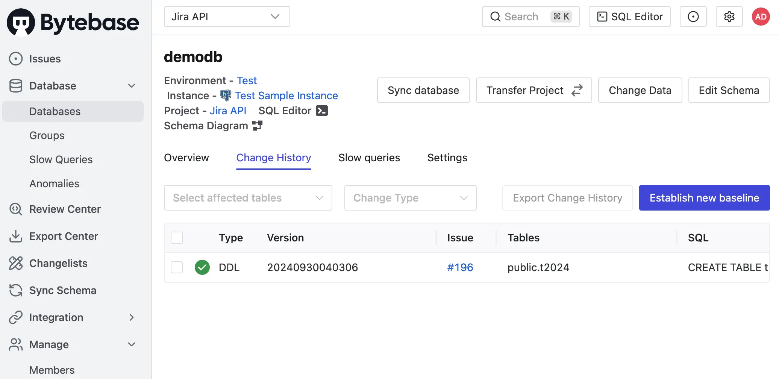Image resolution: width=779 pixels, height=379 pixels.
Task: Toggle the select-all checkbox in table header
Action: 177,238
